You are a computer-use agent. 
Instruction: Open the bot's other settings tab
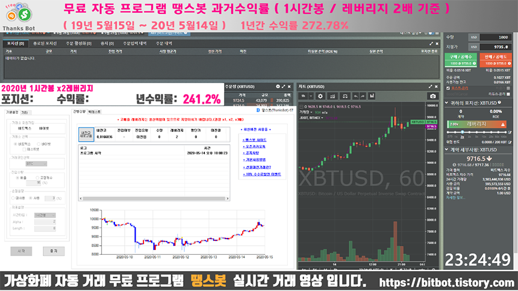[25, 113]
